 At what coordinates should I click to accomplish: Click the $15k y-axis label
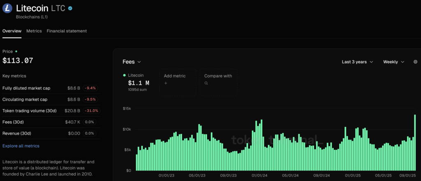point(127,109)
